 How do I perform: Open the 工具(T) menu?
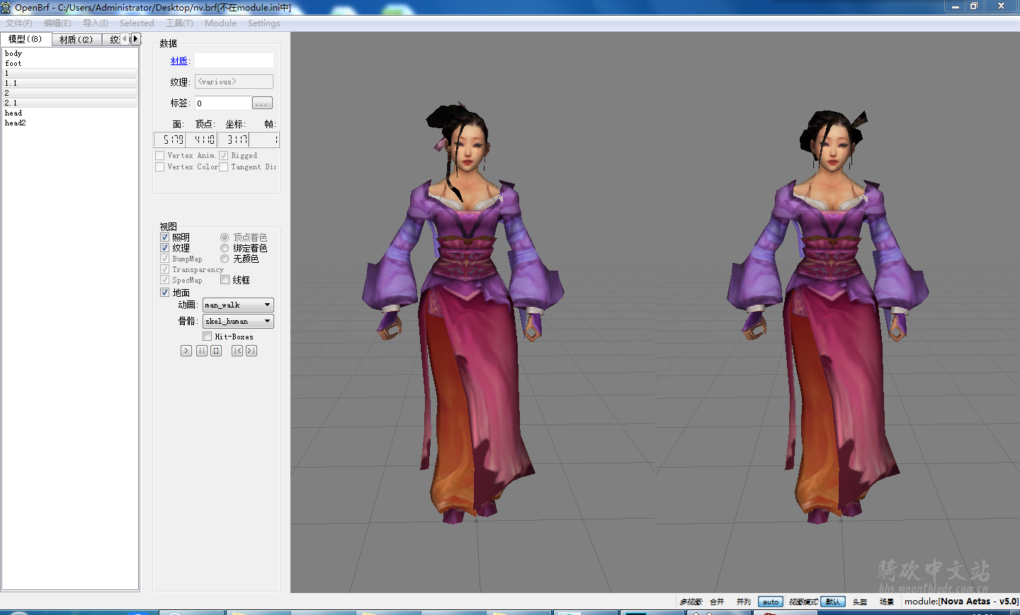[x=179, y=23]
